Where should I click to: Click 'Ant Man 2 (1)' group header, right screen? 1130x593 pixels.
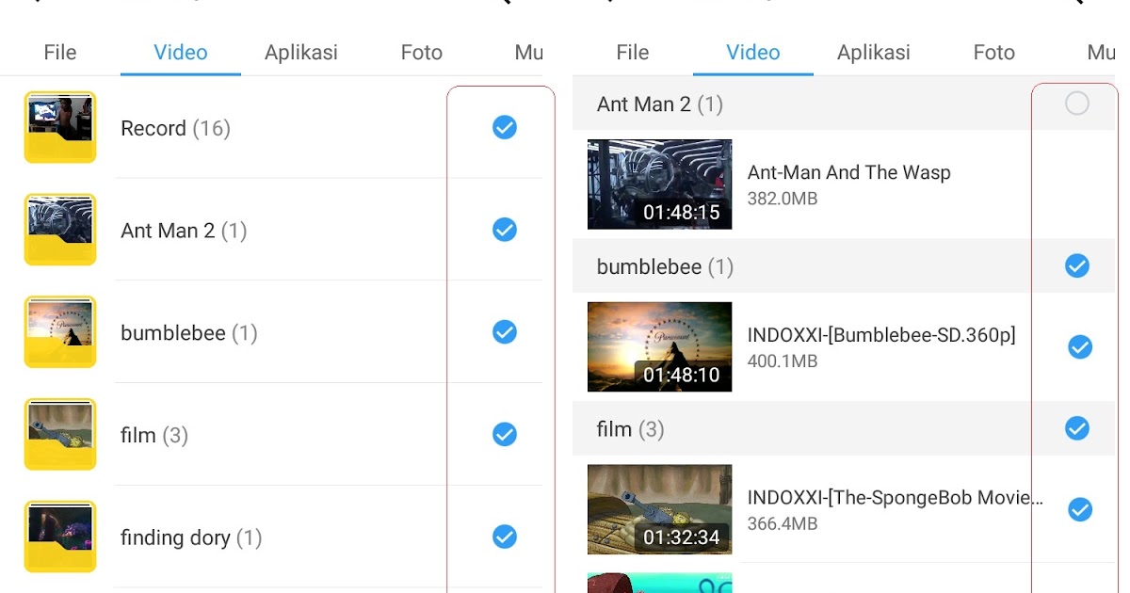pos(660,104)
